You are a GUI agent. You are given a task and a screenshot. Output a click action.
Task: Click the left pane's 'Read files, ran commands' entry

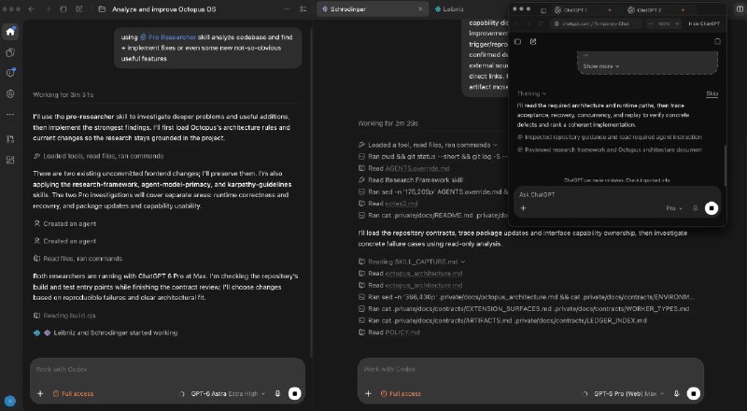pos(78,259)
